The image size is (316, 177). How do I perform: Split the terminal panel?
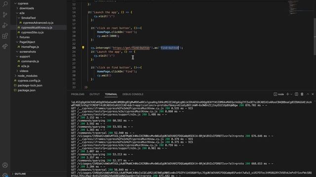coord(296,94)
